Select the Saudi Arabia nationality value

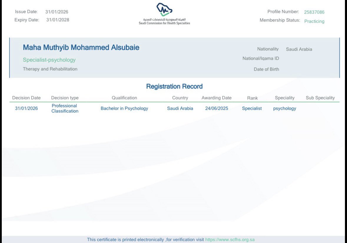point(299,49)
